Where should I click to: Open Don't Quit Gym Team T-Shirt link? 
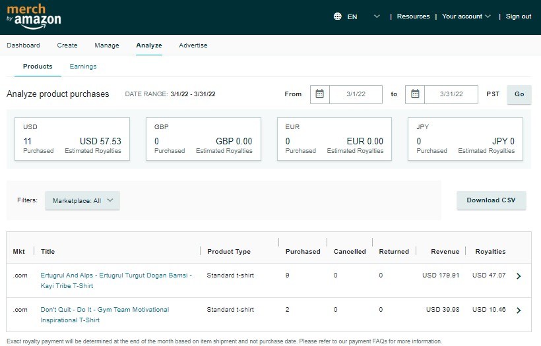tap(104, 314)
